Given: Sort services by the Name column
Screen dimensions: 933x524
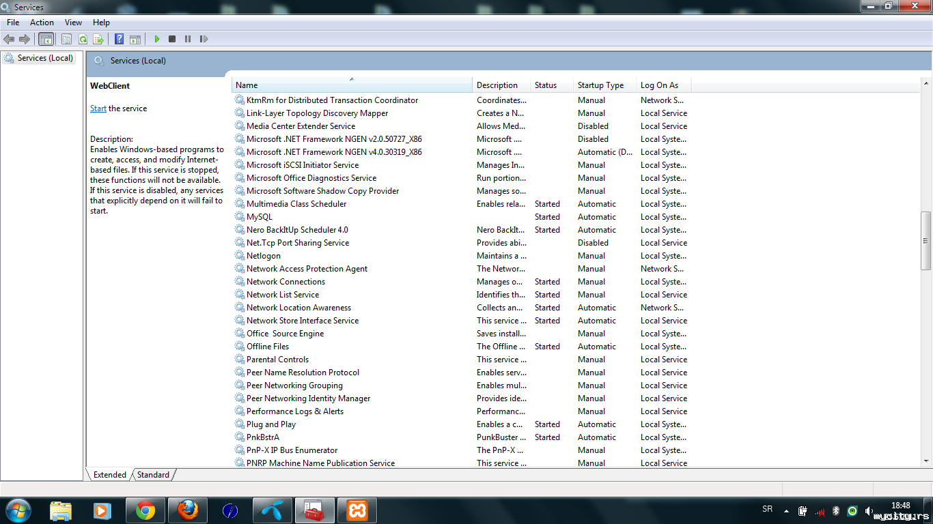Looking at the screenshot, I should pyautogui.click(x=352, y=85).
